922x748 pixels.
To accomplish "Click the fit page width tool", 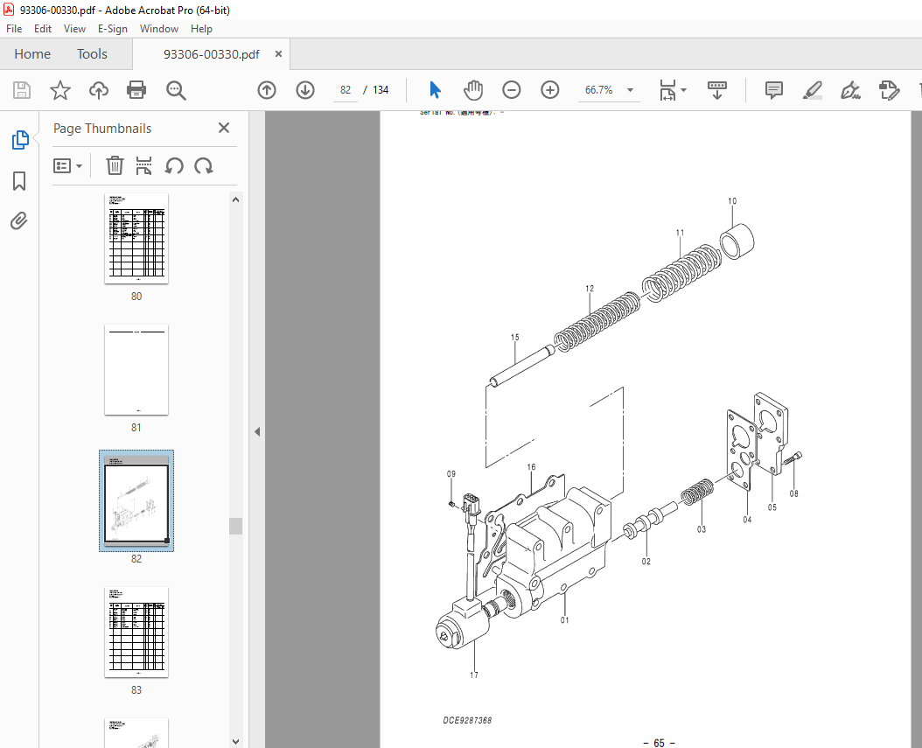I will coord(667,91).
